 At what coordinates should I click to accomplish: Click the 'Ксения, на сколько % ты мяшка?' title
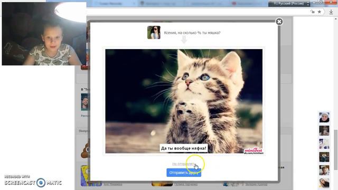click(x=192, y=33)
